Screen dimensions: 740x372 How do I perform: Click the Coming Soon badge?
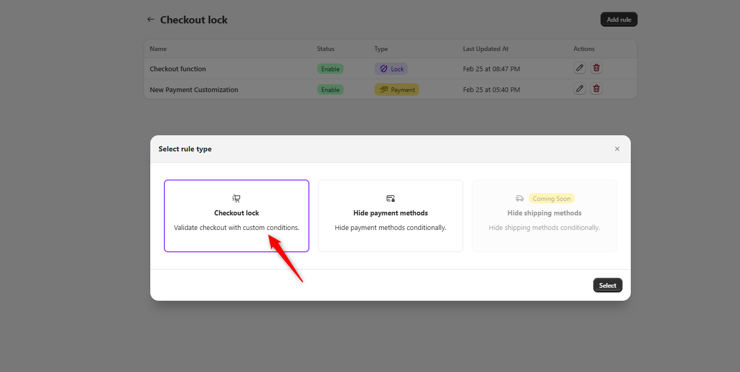tap(551, 198)
